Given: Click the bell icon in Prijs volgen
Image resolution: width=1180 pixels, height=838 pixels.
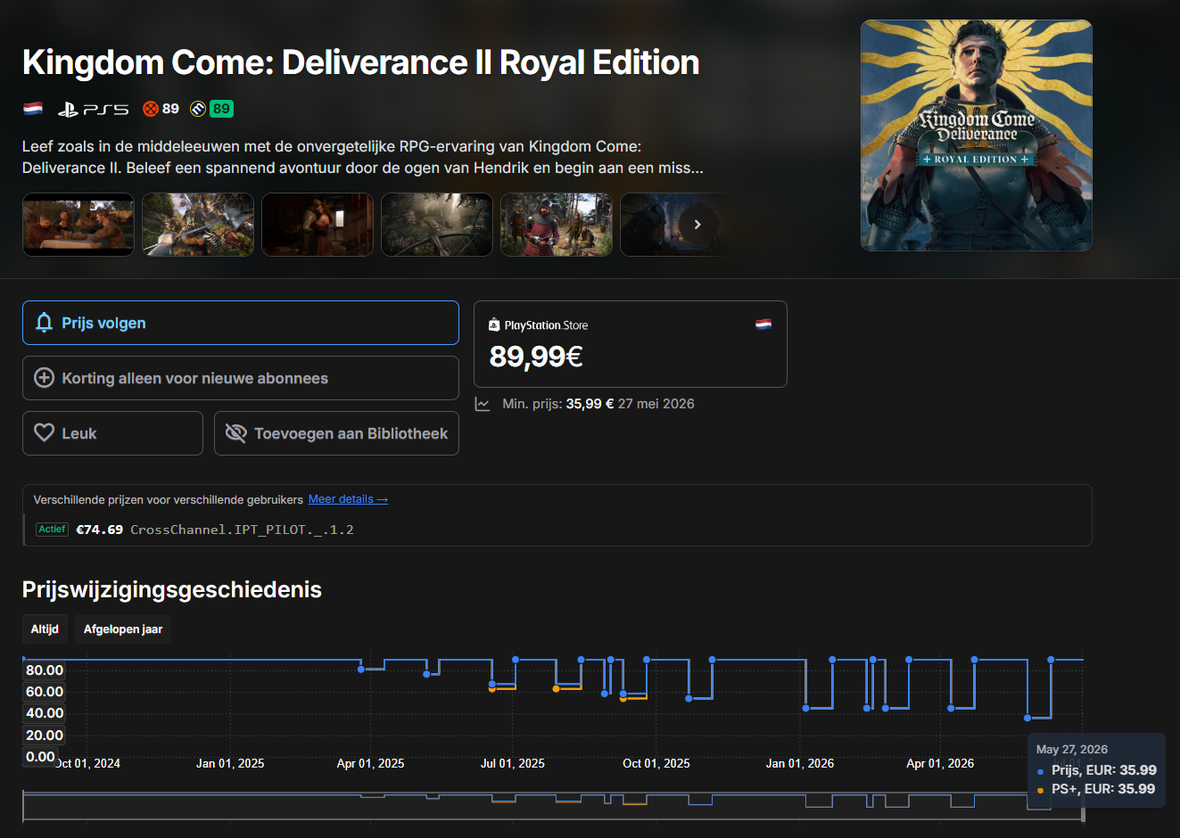Looking at the screenshot, I should click(x=44, y=323).
